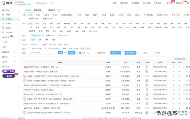Sort by 评论数

[63, 36]
